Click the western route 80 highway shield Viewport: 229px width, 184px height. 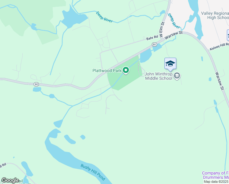pyautogui.click(x=36, y=84)
